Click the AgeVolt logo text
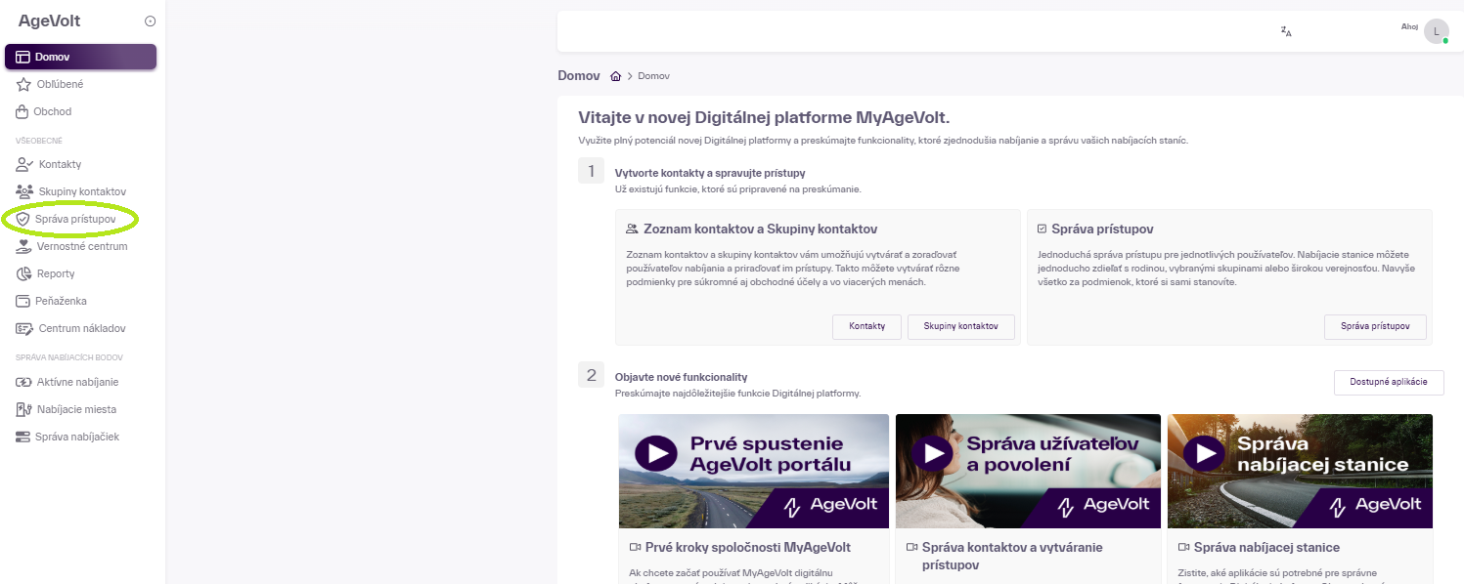Image resolution: width=1464 pixels, height=584 pixels. point(50,21)
